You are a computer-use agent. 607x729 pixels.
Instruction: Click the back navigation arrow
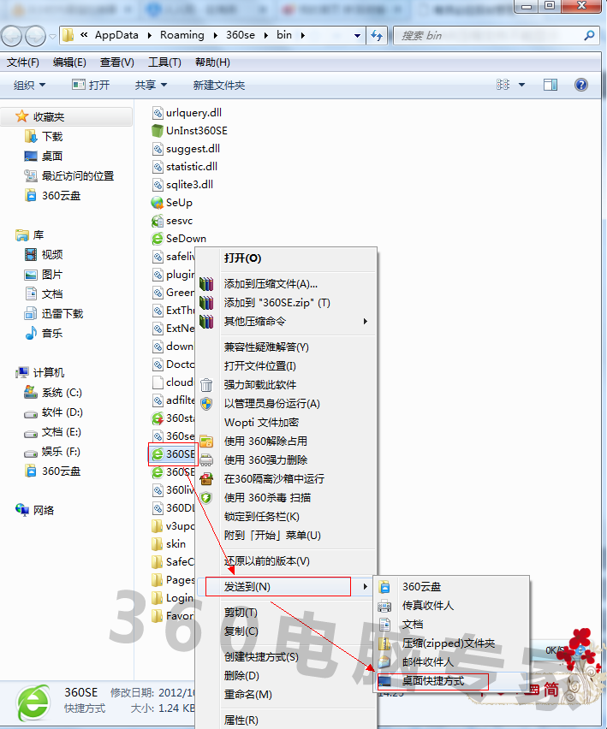(x=14, y=35)
